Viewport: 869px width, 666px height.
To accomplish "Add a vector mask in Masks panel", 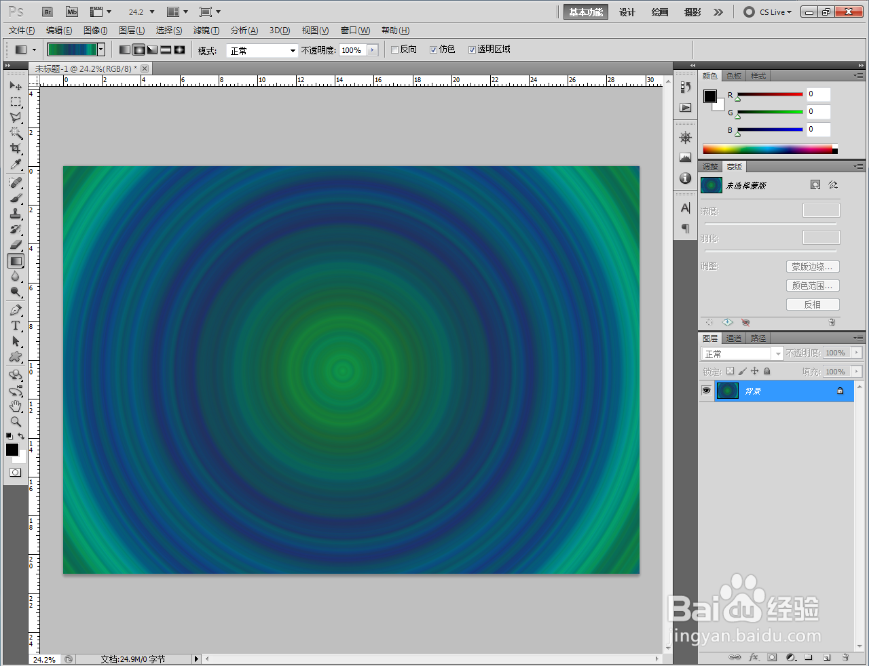I will (833, 185).
